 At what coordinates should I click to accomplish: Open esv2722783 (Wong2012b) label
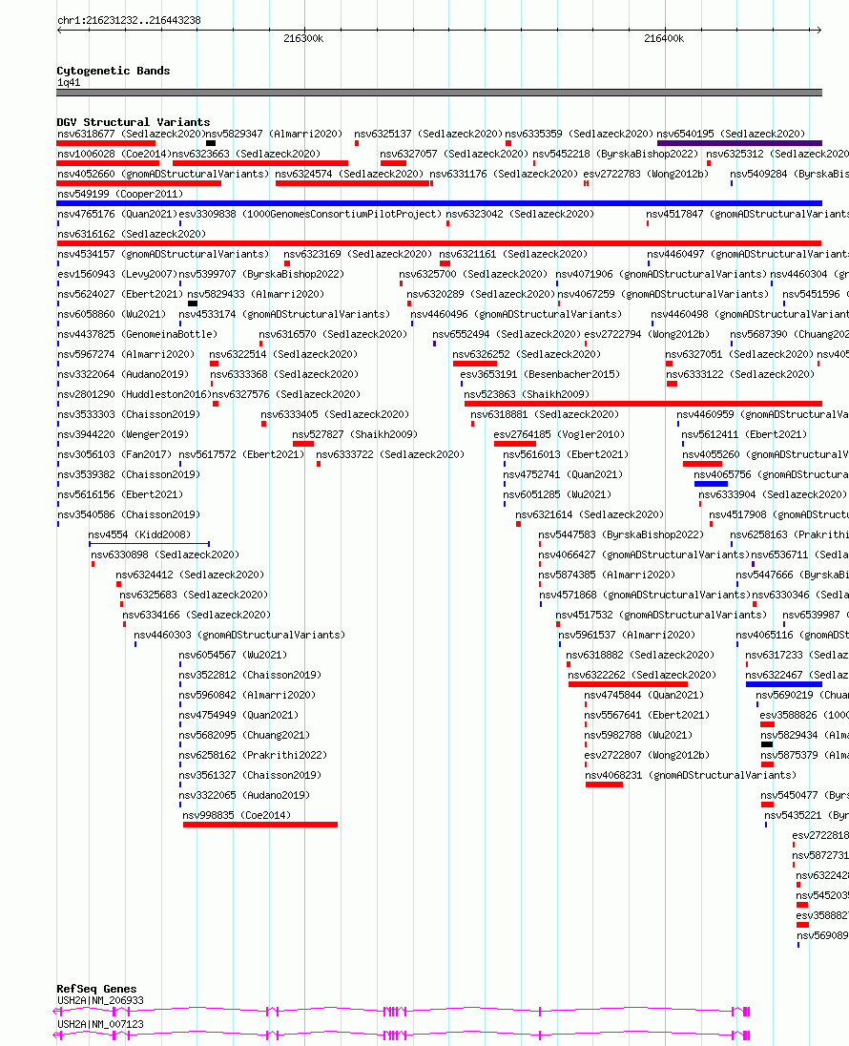646,174
